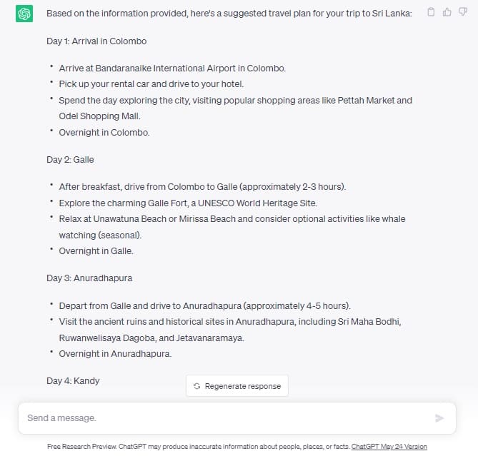Click the Day 2: Galle heading

coord(70,160)
